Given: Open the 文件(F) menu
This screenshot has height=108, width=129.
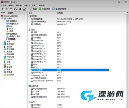Looking at the screenshot, I should [4, 5].
